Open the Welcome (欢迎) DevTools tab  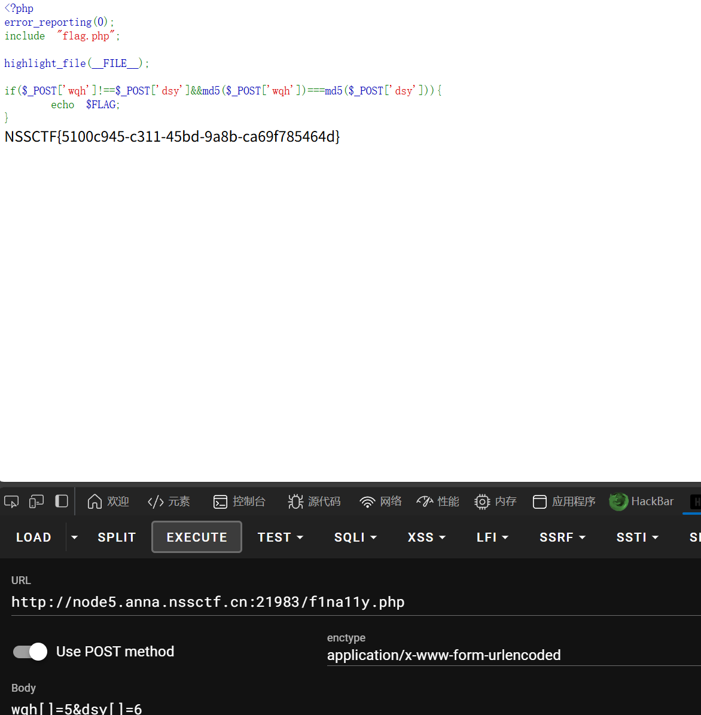pos(108,502)
